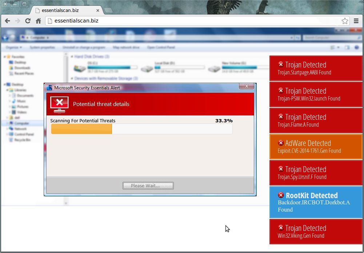This screenshot has height=253, width=364.
Task: Click Trojan.Startpage.AABI Found text
Action: point(304,73)
